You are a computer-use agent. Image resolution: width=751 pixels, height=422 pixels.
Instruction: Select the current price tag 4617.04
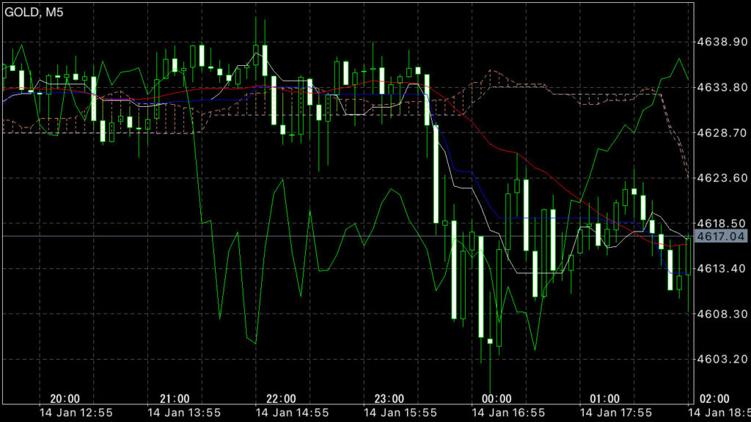(x=720, y=236)
